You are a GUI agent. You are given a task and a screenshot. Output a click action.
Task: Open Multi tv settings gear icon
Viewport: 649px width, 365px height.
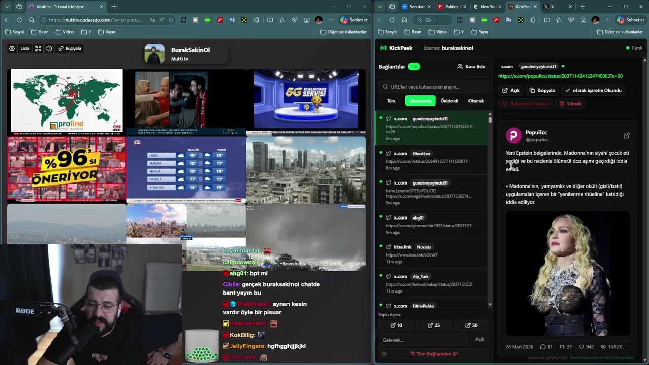pyautogui.click(x=12, y=48)
